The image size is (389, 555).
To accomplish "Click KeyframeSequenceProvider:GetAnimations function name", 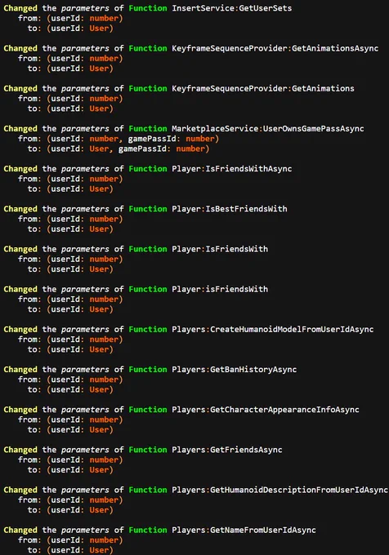I will click(x=263, y=88).
